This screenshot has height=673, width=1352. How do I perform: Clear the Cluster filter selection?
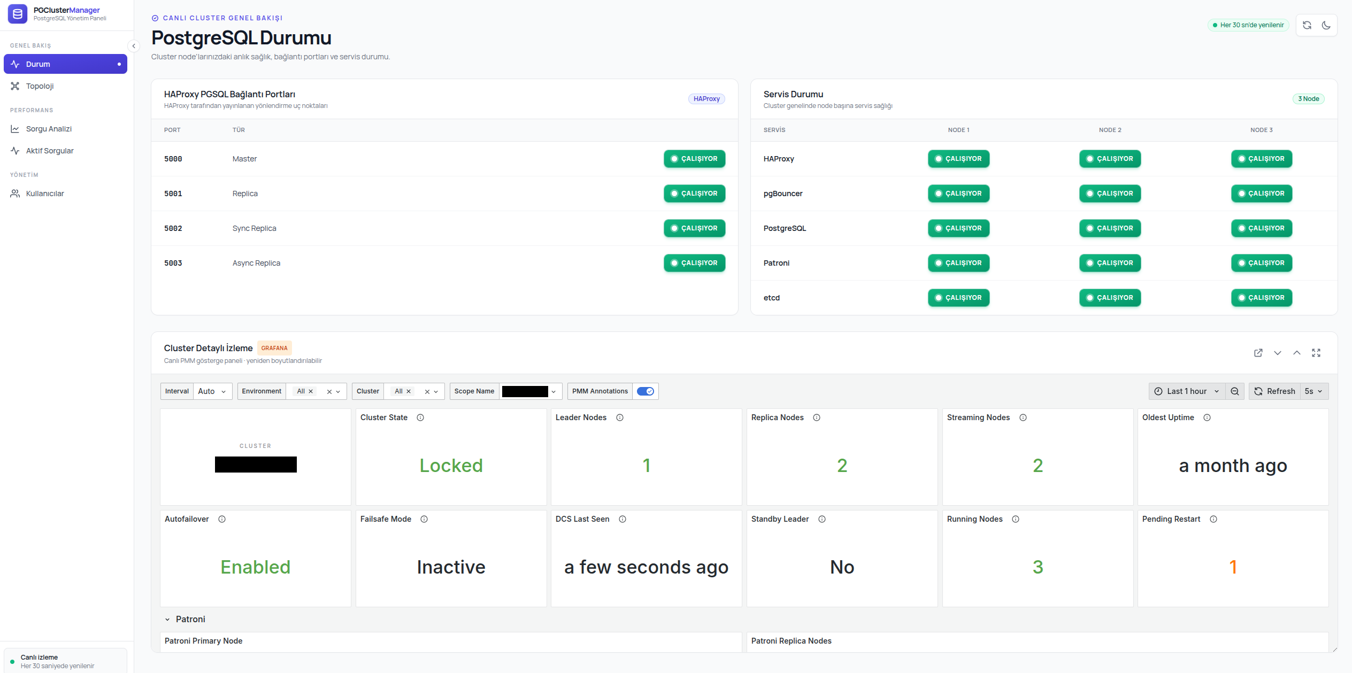pyautogui.click(x=427, y=392)
